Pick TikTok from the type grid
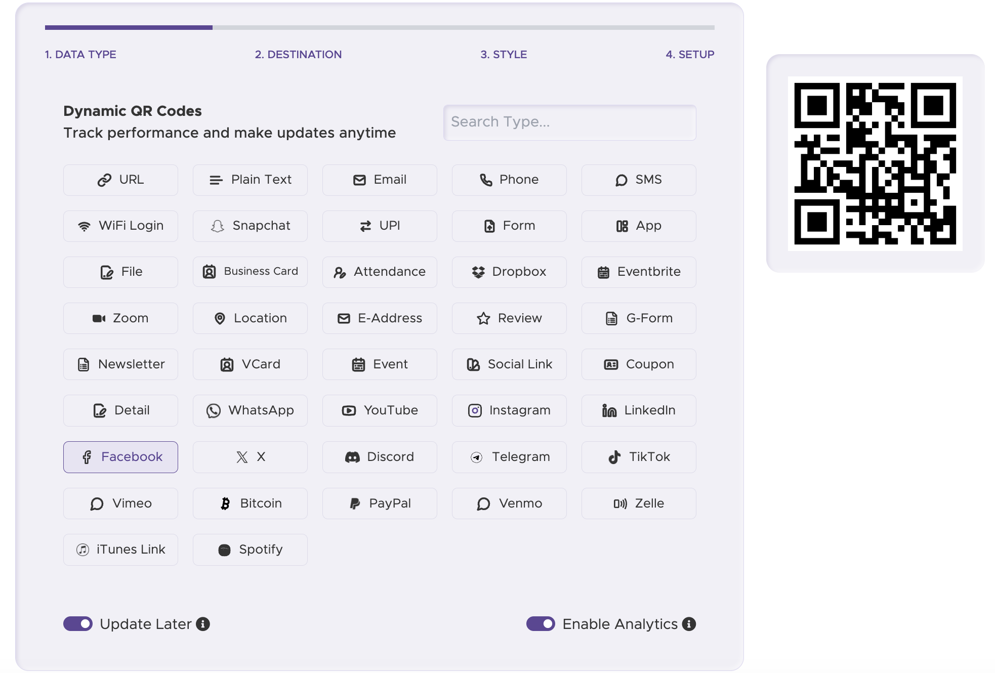 (638, 456)
